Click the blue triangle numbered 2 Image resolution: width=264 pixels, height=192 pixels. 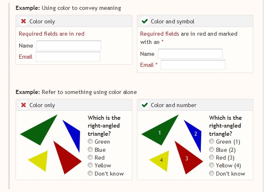[195, 133]
